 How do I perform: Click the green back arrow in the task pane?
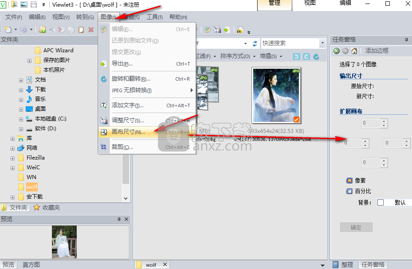pos(336,51)
